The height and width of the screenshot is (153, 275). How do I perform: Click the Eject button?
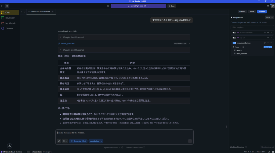tap(172, 6)
